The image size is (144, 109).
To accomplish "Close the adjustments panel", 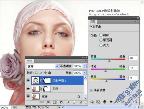I will [138, 18].
